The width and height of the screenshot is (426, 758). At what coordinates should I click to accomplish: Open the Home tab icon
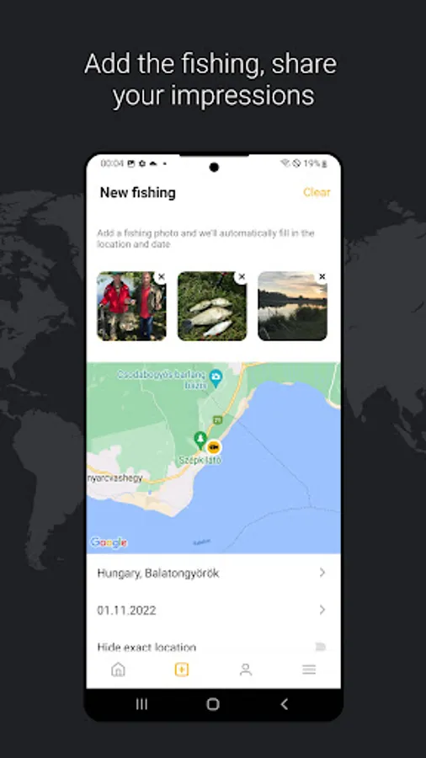[x=118, y=670]
